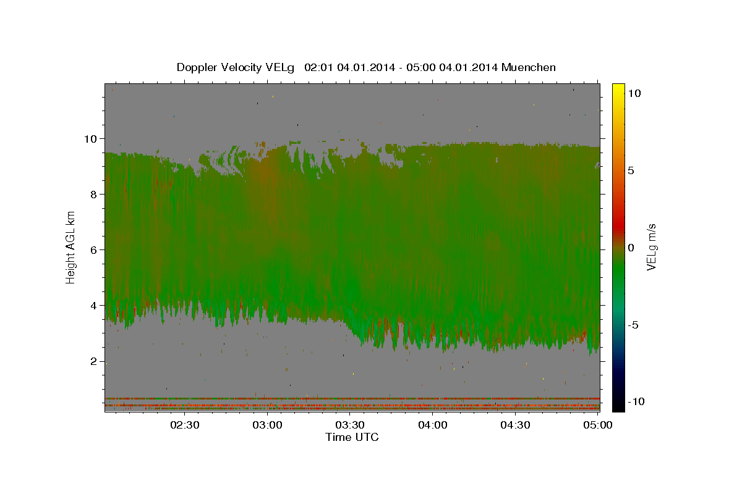Click the colorbar tick label -10
This screenshot has width=742, height=494.
636,401
